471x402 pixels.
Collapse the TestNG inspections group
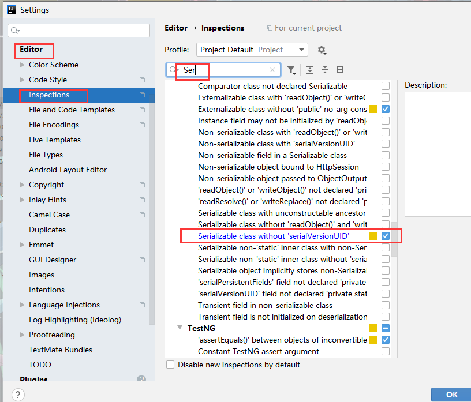coord(180,328)
